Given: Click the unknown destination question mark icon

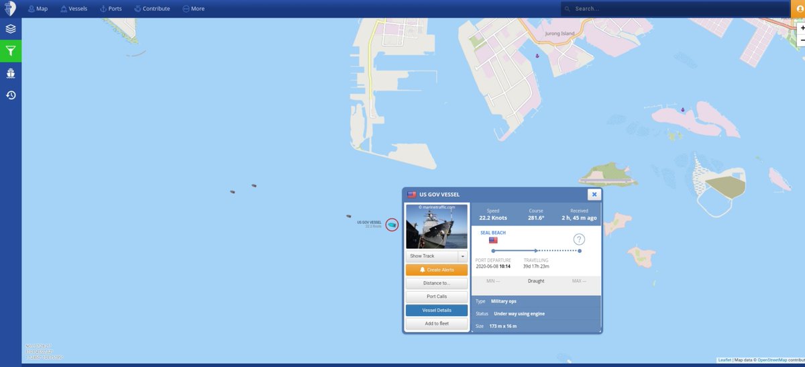Looking at the screenshot, I should click(x=579, y=240).
